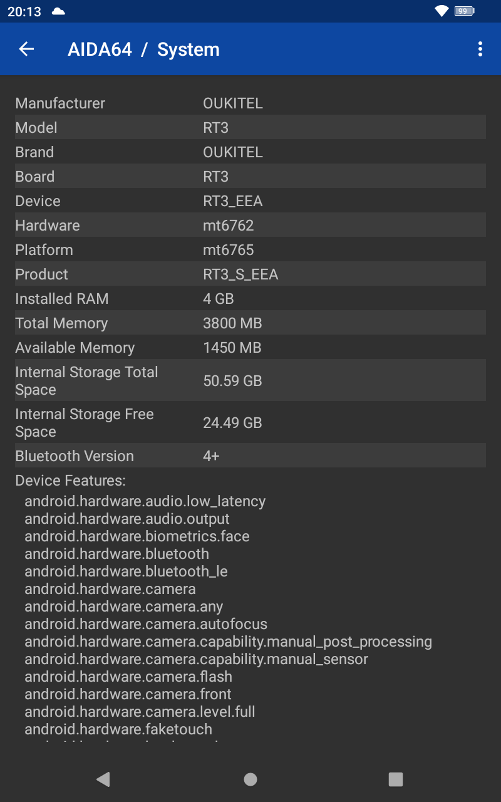Select the Hardware mt6762 row
This screenshot has height=802, width=501.
click(250, 225)
